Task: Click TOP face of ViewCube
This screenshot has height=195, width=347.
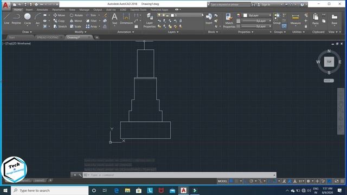Action: (x=329, y=62)
